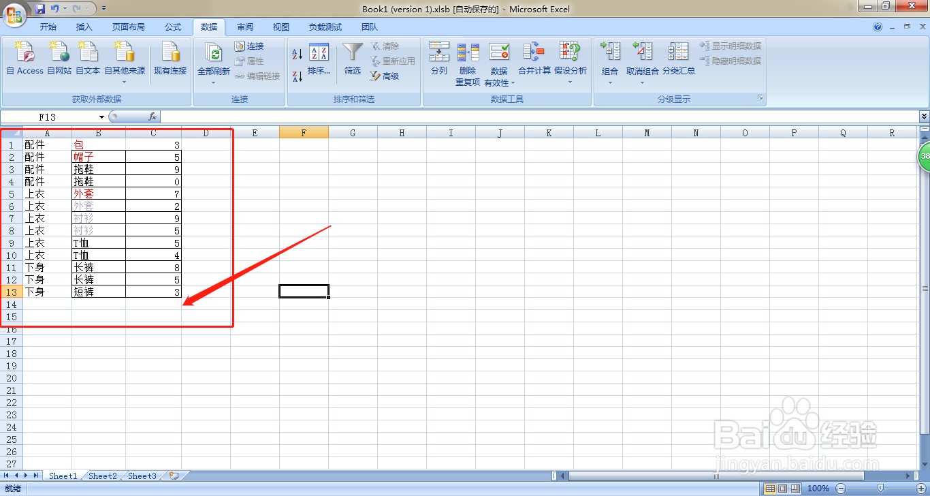Sort descending Z to A
The image size is (930, 496).
[297, 76]
